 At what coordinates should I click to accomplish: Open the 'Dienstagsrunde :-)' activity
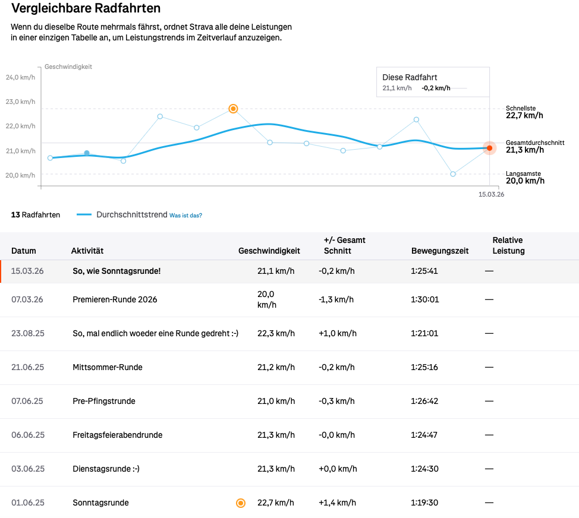coord(106,469)
